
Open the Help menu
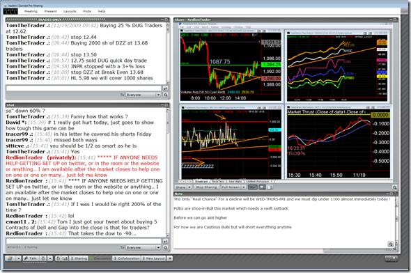[x=102, y=11]
